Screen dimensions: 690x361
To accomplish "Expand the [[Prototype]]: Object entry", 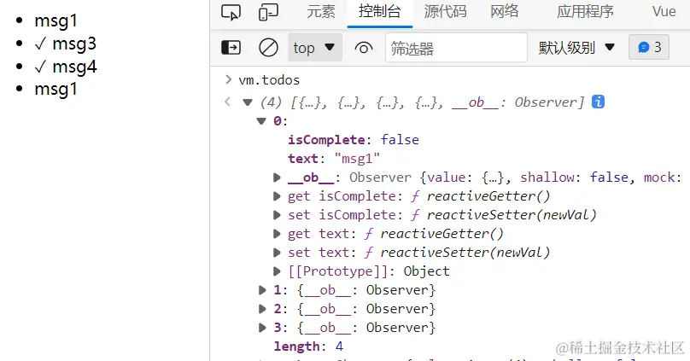I will [x=277, y=271].
